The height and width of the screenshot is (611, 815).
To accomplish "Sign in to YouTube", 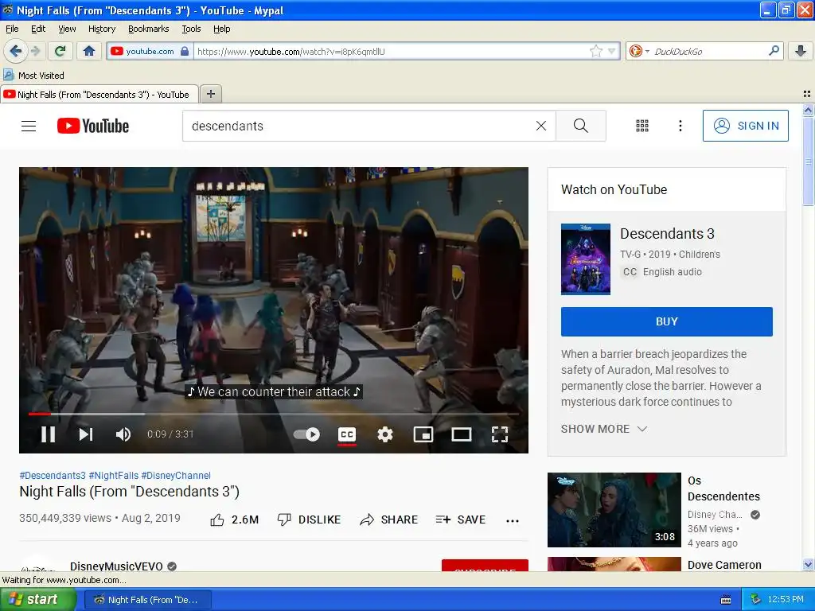I will pos(745,126).
